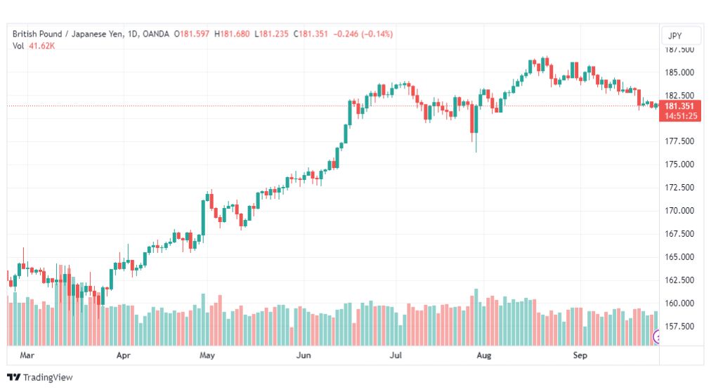This screenshot has height=390, width=711.
Task: Click the Aug label on the time axis
Action: [x=484, y=355]
